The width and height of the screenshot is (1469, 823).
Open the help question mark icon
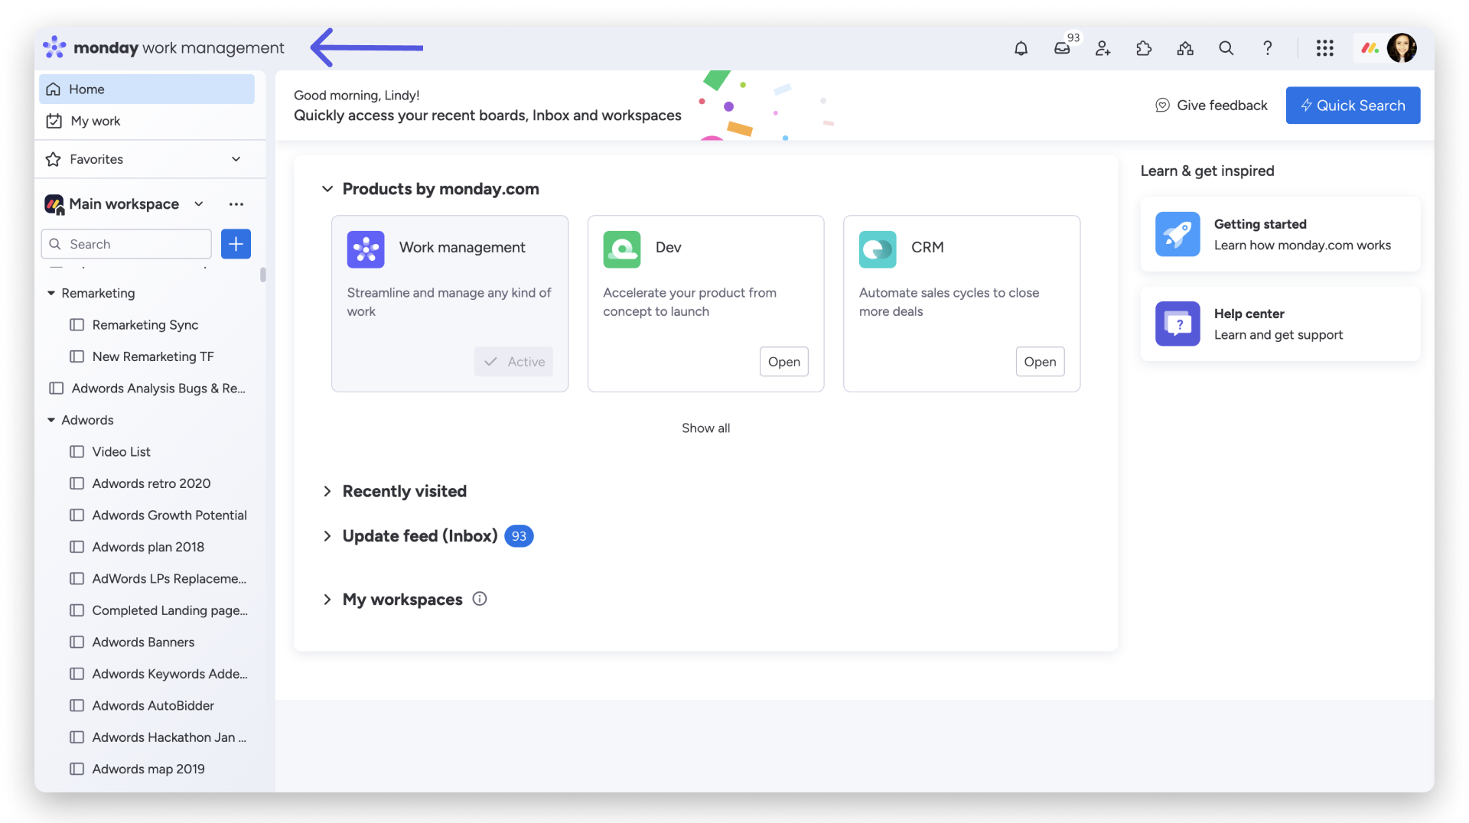point(1268,48)
